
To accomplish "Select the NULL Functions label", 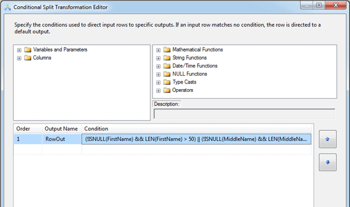I will tap(190, 74).
